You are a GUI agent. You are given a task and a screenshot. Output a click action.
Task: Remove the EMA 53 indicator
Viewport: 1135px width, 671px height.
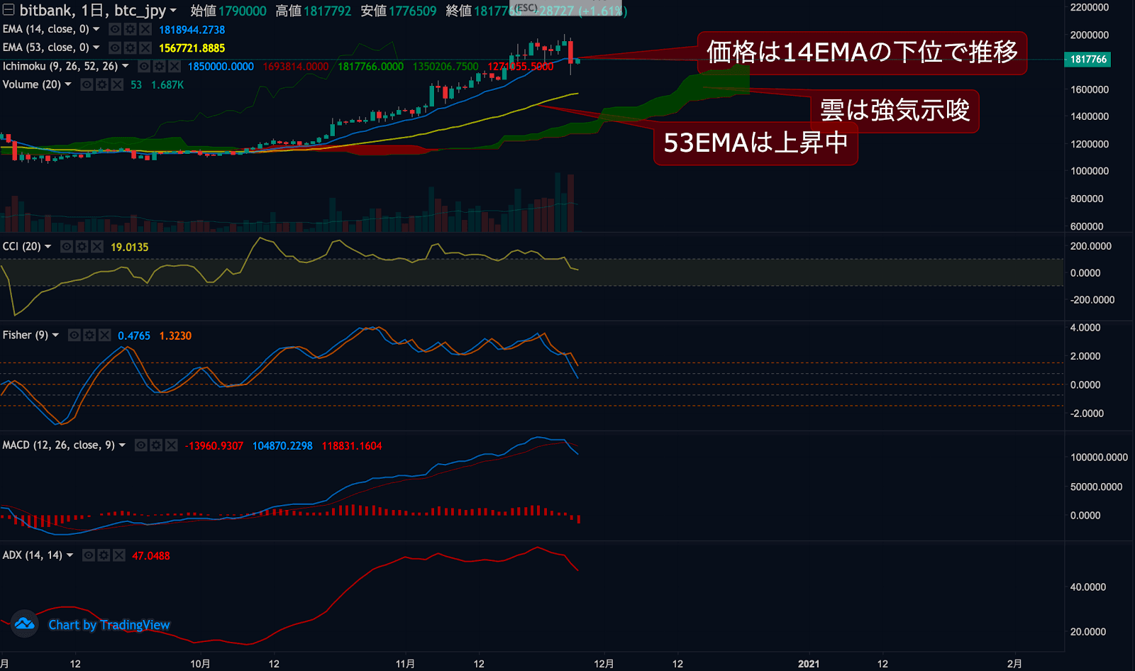[145, 48]
